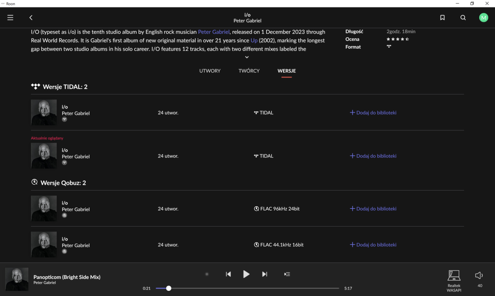
Task: Click the Wersje TIDAL: 2 heading
Action: (x=65, y=87)
